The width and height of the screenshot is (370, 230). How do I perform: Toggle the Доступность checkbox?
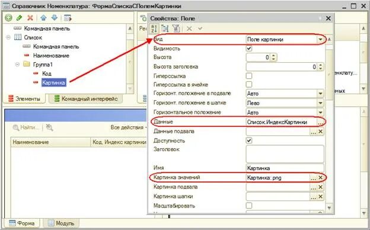pyautogui.click(x=249, y=140)
